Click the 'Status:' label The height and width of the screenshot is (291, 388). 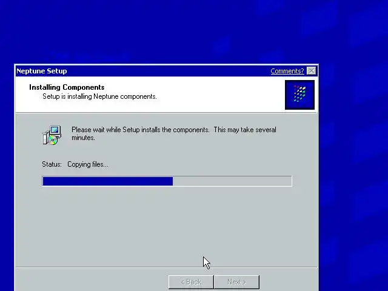point(52,164)
